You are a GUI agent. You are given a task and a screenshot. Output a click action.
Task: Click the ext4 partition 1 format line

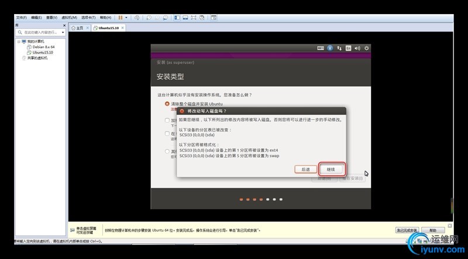click(x=229, y=150)
